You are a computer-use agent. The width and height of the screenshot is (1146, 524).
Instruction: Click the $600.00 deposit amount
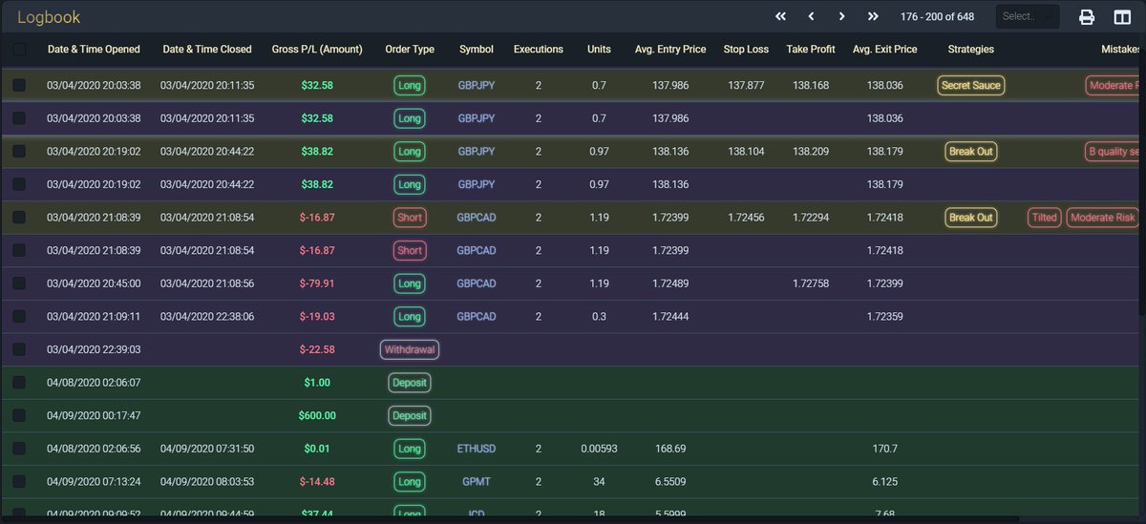pos(317,416)
